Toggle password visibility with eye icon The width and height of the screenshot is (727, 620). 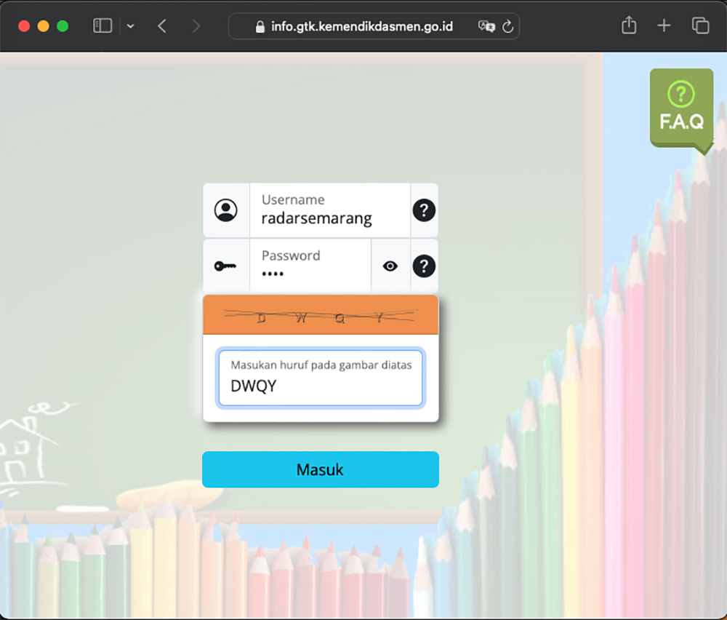click(x=390, y=266)
